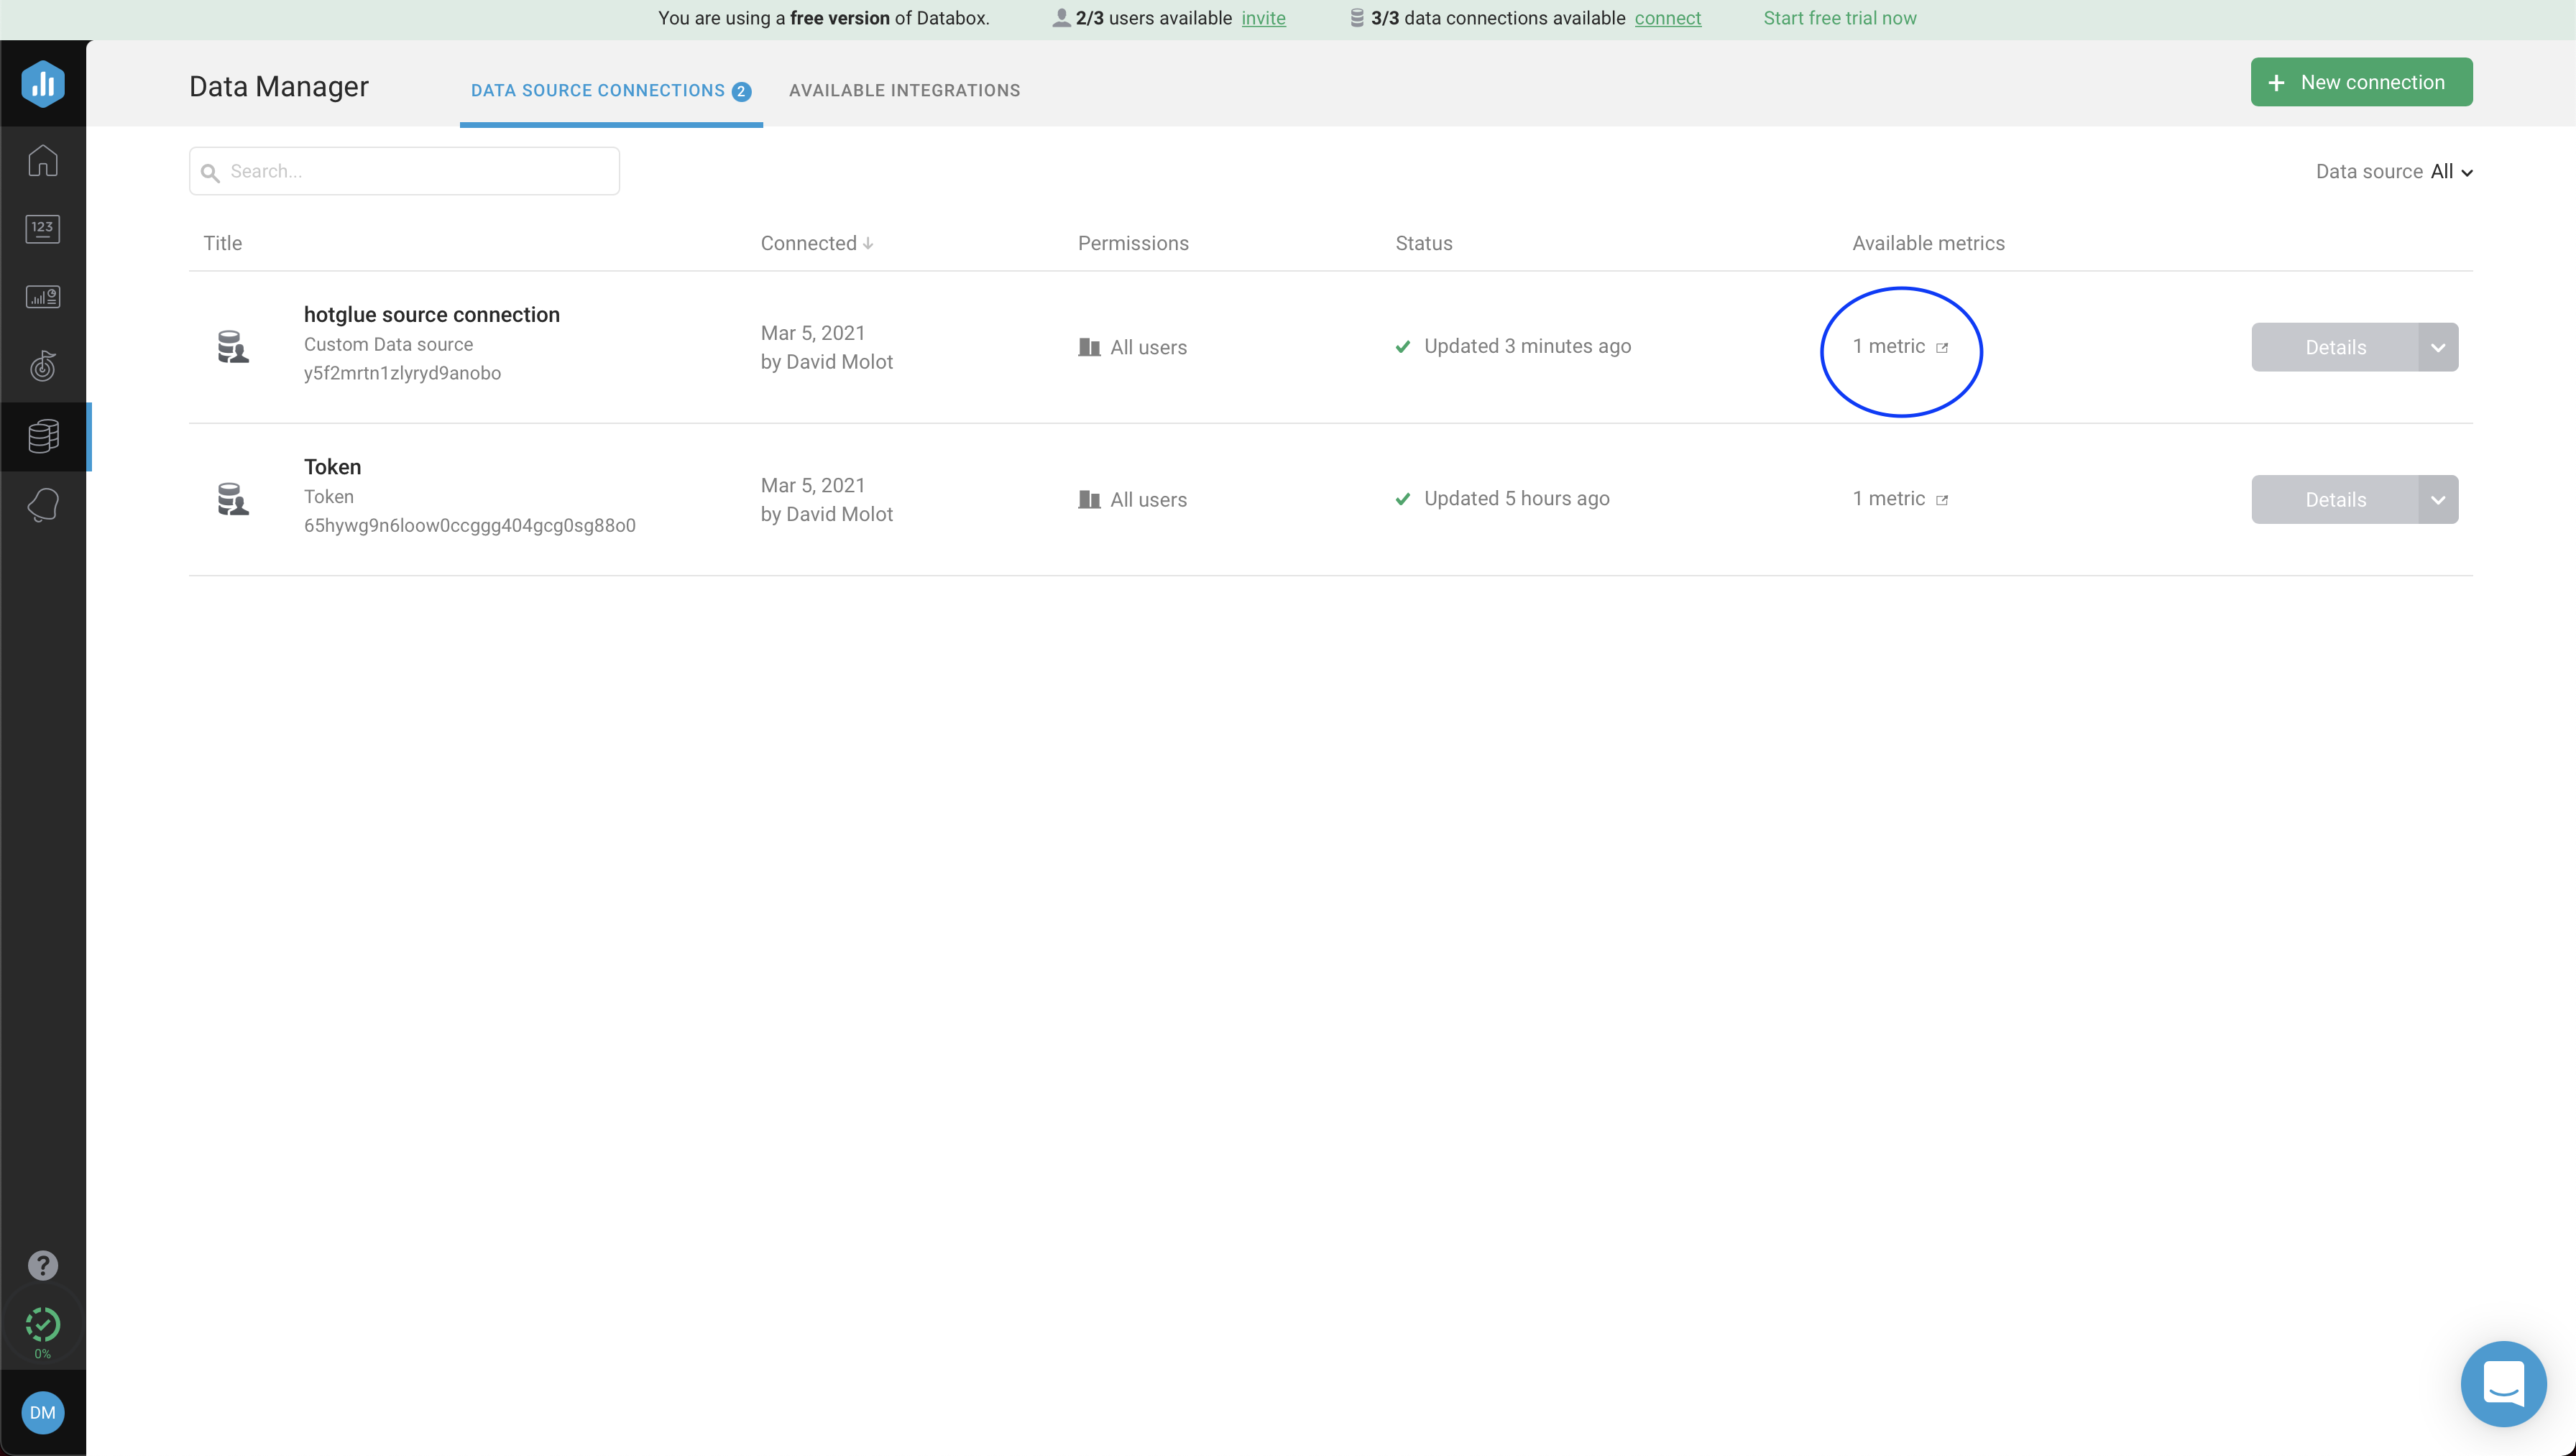Open Databoards icon in sidebar

pyautogui.click(x=43, y=297)
